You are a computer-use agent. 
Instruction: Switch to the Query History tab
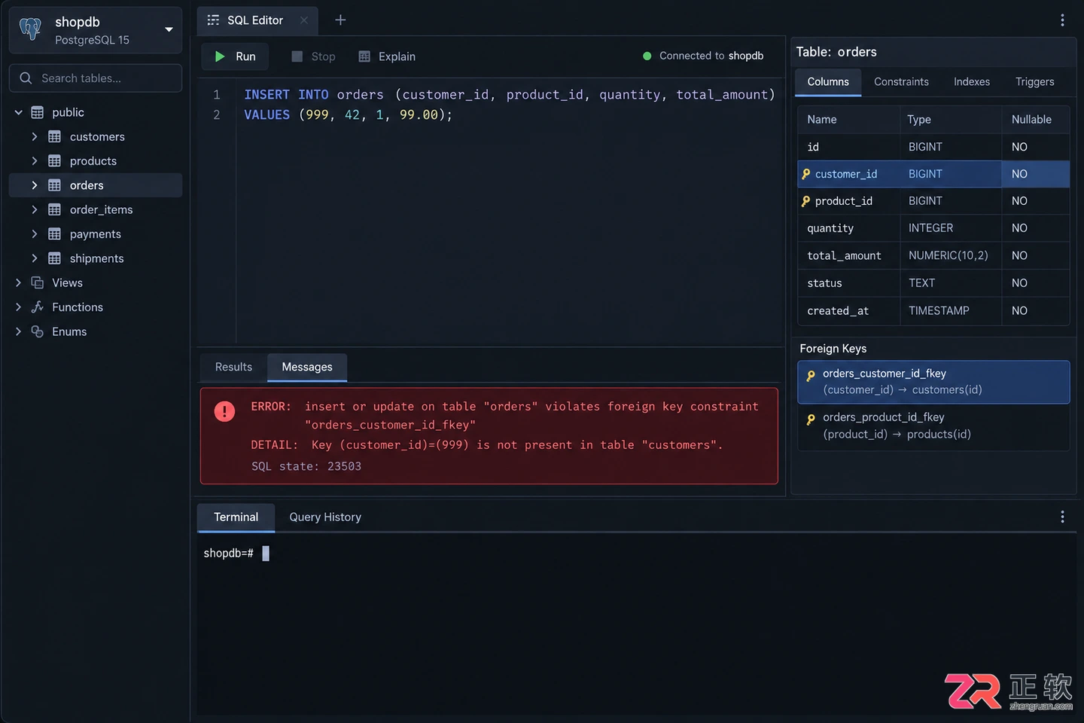(x=325, y=517)
